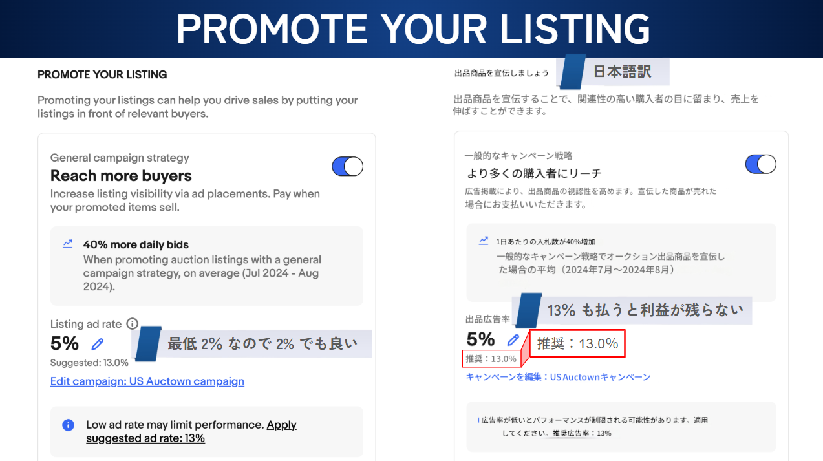Click the PROMOTE YOUR LISTING banner title
Viewport: 823px width, 461px height.
412,28
